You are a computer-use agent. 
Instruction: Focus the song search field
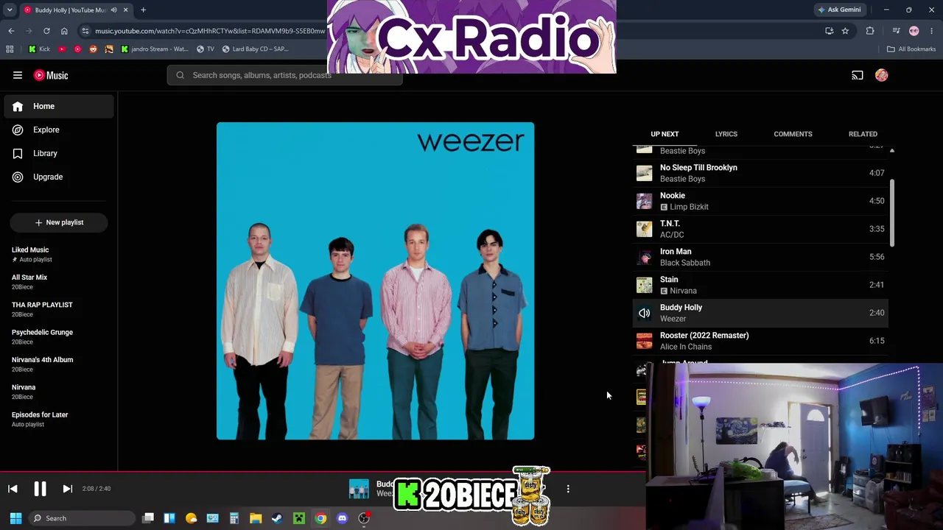tap(285, 75)
